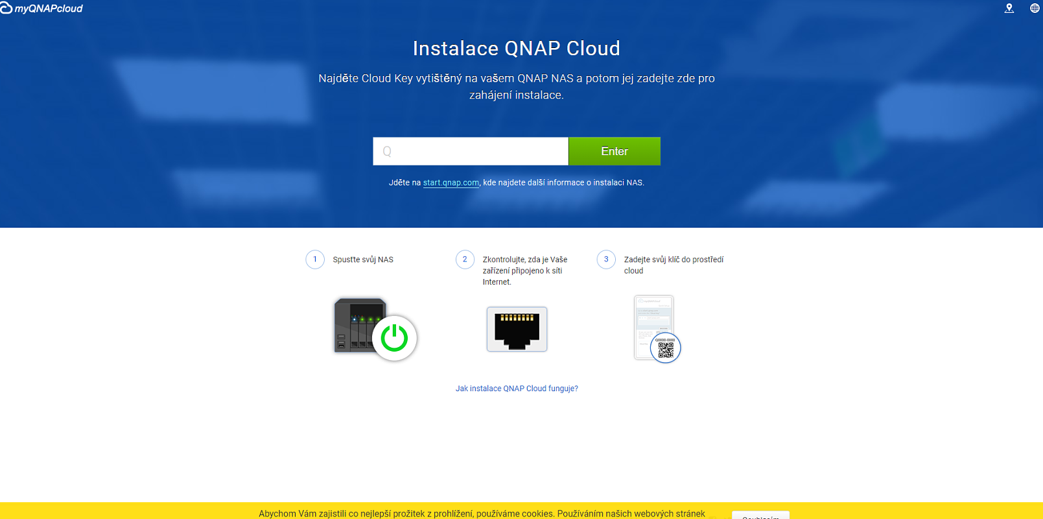The height and width of the screenshot is (519, 1043).
Task: Click step 1 number circle
Action: pos(315,259)
